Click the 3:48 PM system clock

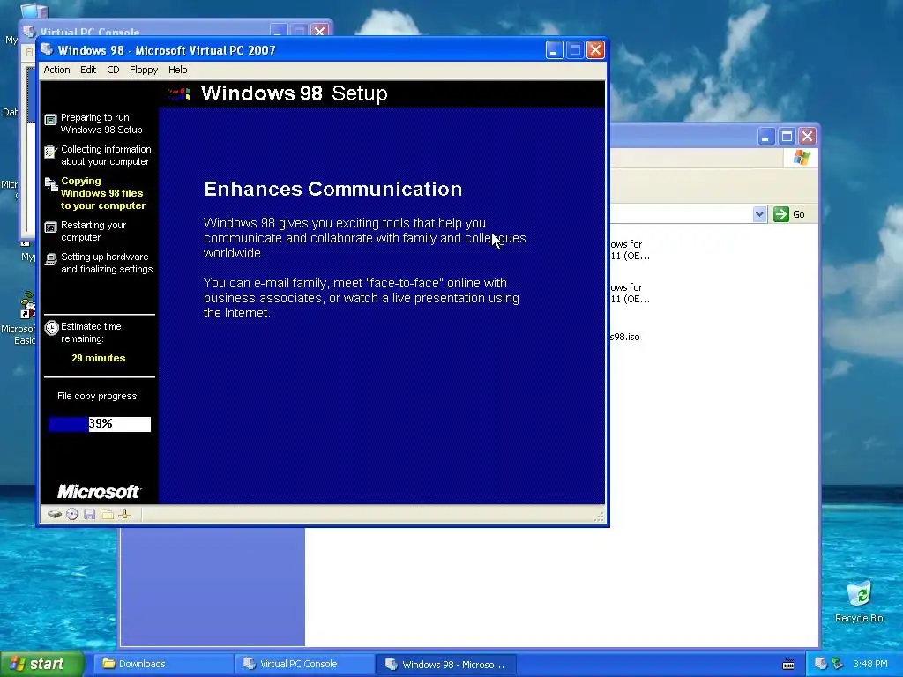(870, 664)
